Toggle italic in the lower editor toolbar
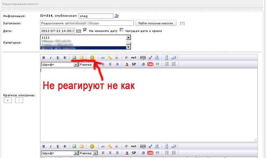Screen dimensions: 267x158 pos(51,146)
